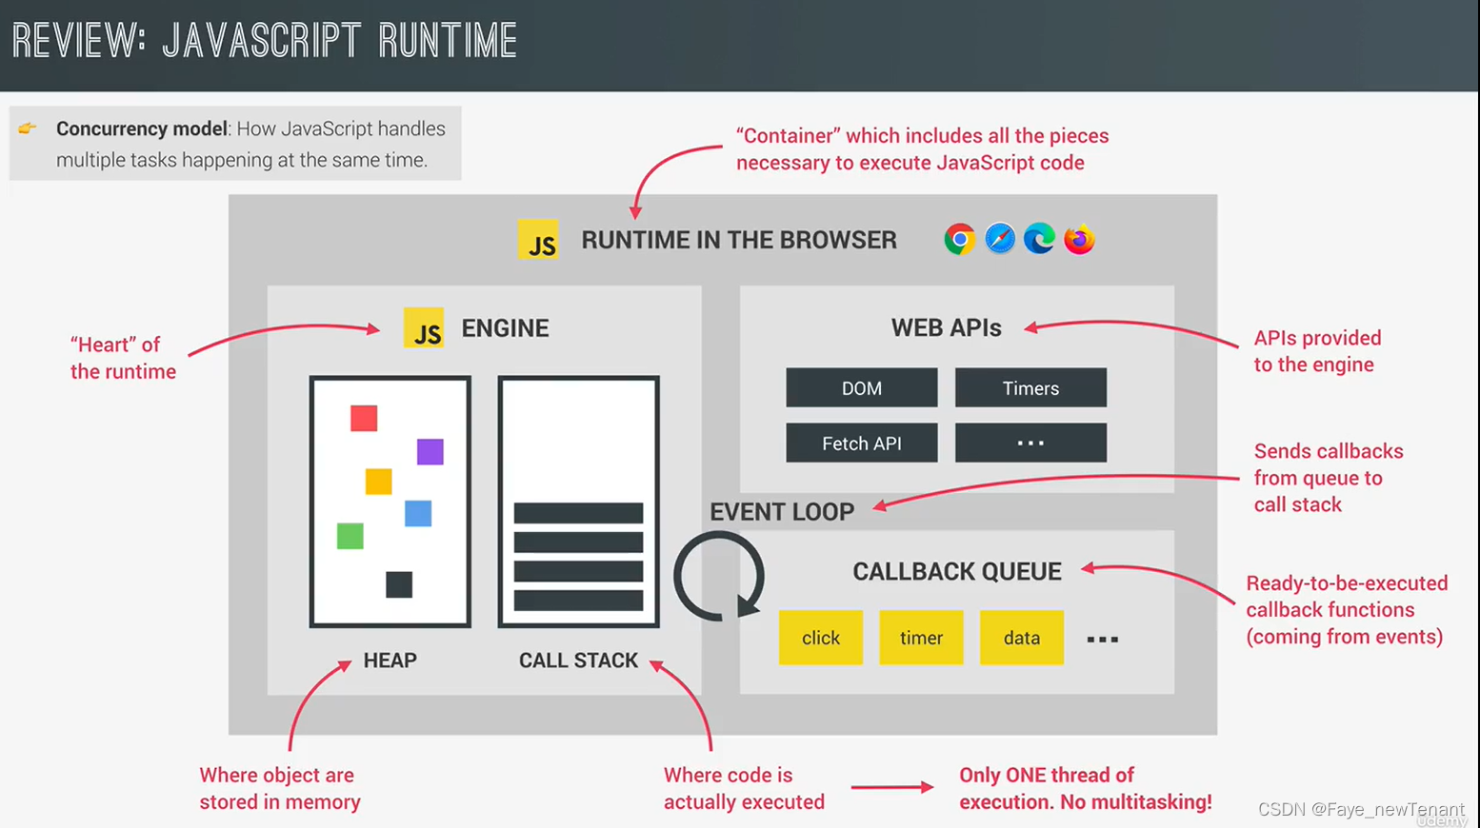Select the Timers box in Web APIs
Screen dimensions: 1480x828
(x=1030, y=387)
